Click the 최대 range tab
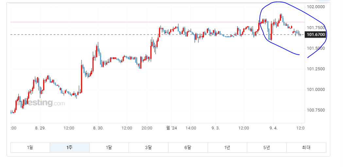 coord(306,147)
